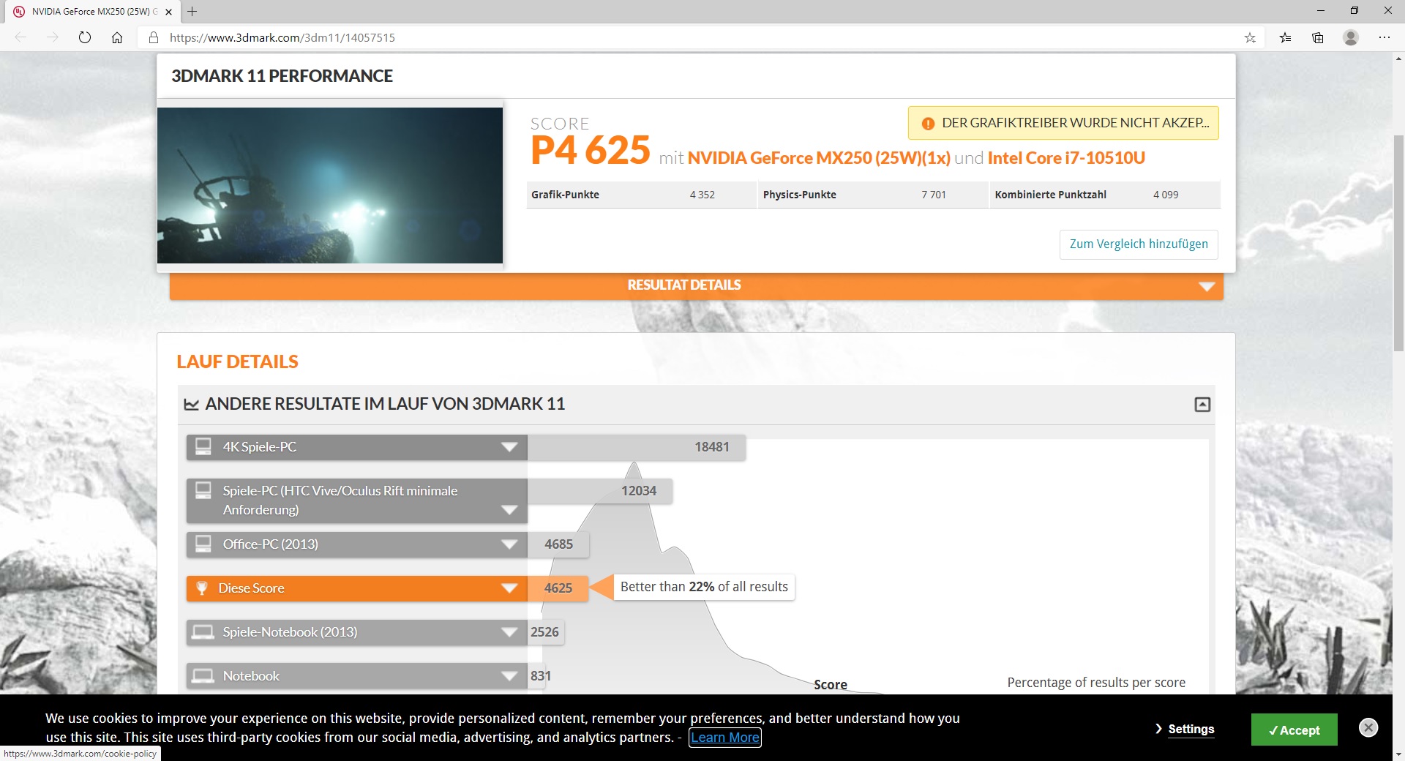
Task: Open a new browser tab
Action: (192, 12)
